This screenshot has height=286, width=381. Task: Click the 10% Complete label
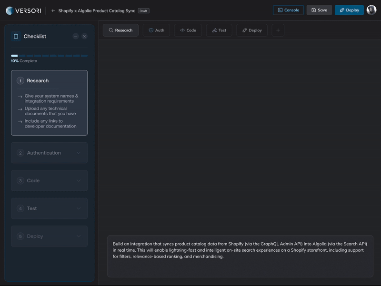point(24,61)
